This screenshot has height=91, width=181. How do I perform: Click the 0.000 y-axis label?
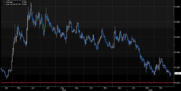click(x=177, y=83)
